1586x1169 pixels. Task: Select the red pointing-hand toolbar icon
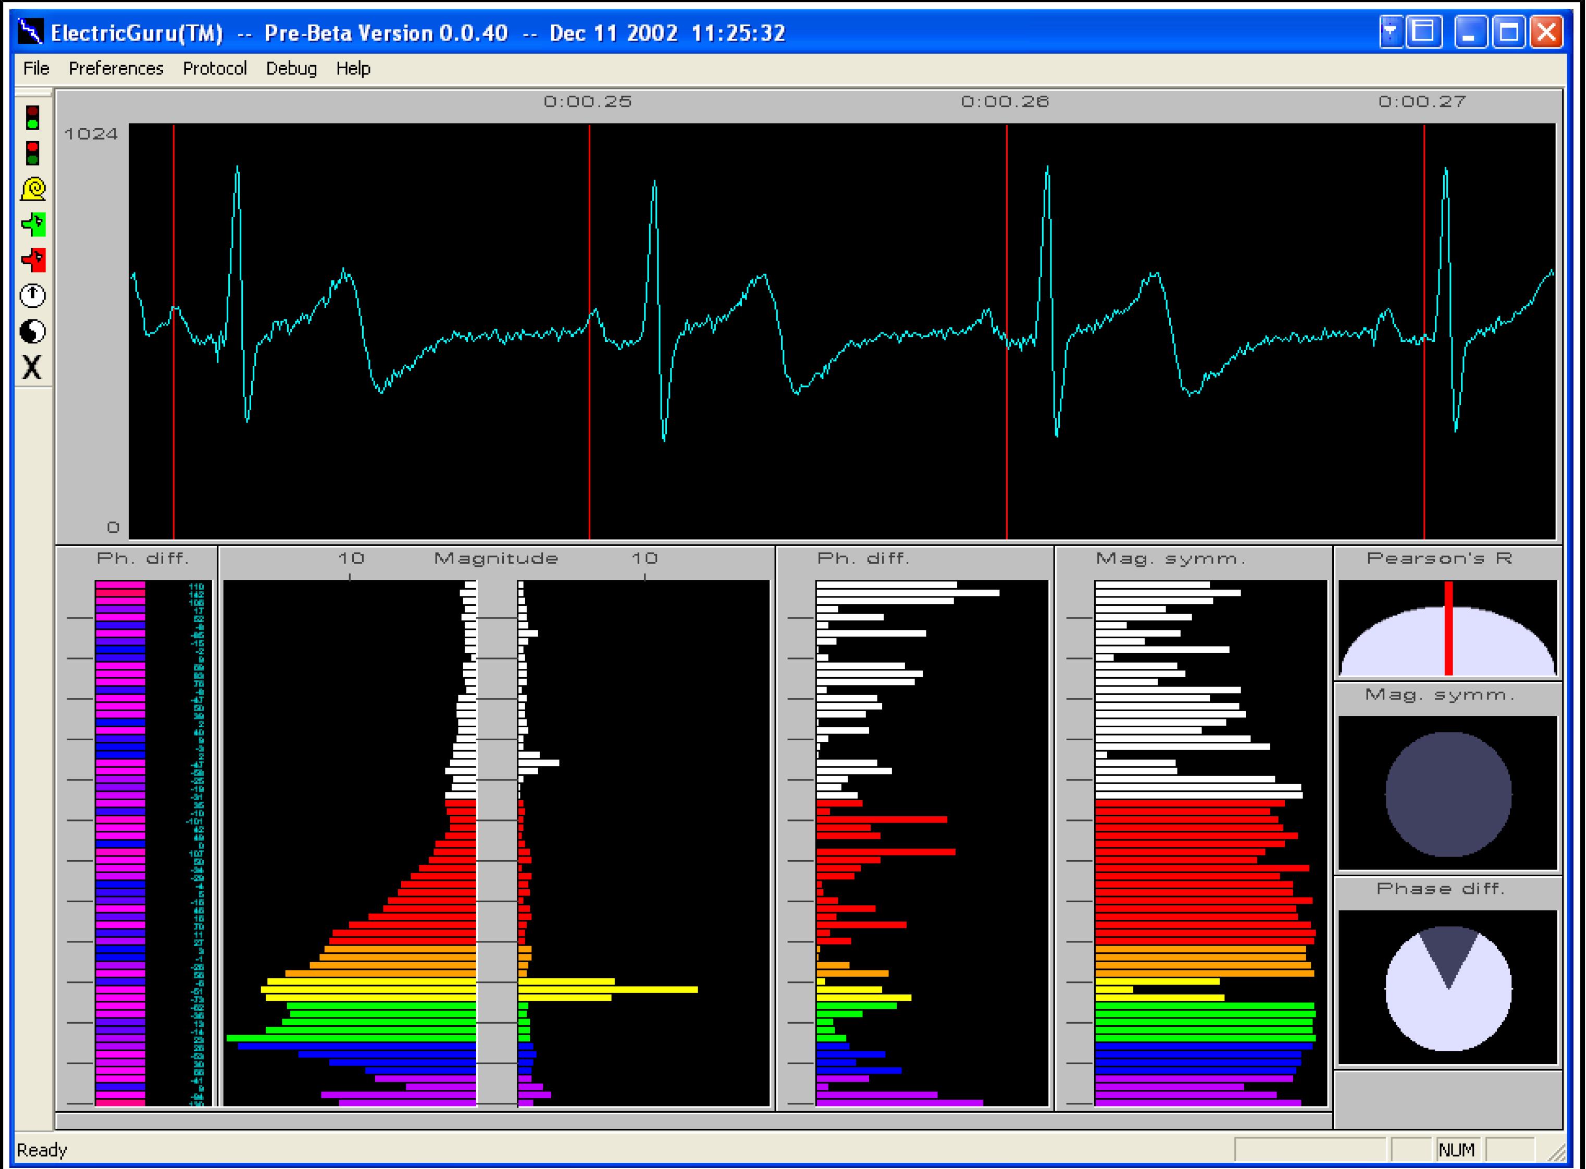33,260
